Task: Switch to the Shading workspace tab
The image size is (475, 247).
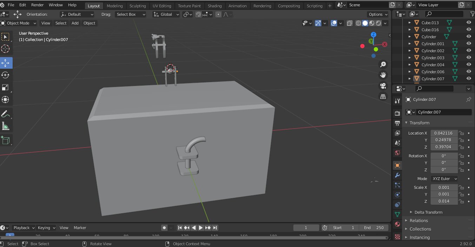Action: tap(215, 6)
